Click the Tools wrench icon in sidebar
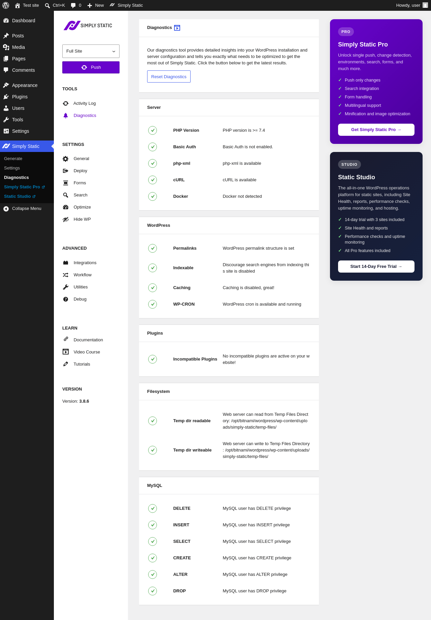The height and width of the screenshot is (620, 431). [6, 120]
